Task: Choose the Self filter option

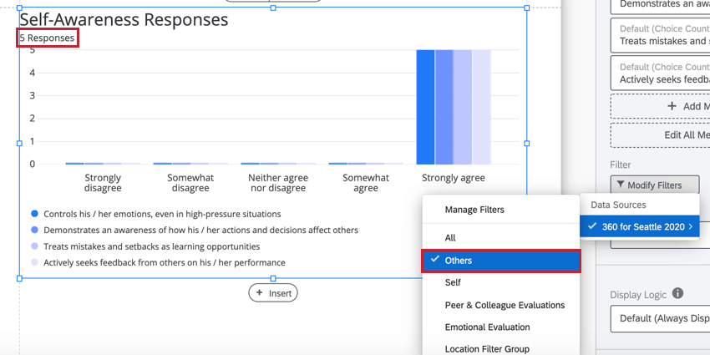Action: click(501, 282)
